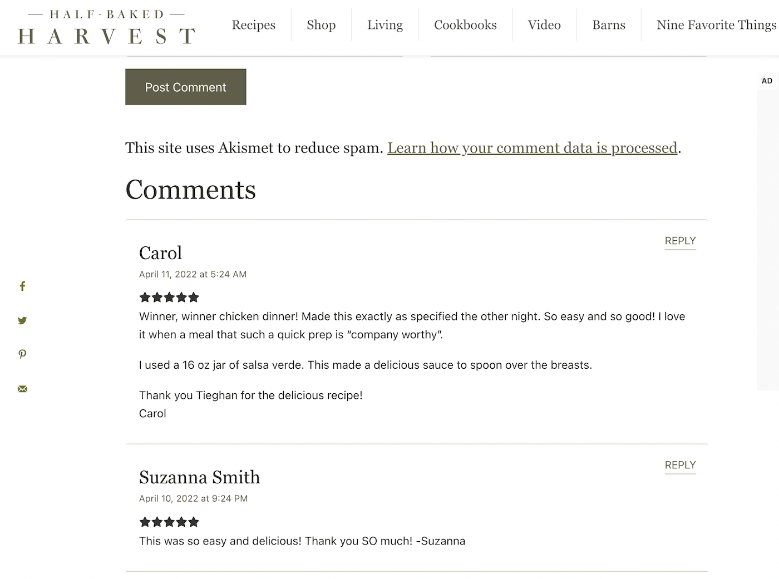
Task: Open the Barns page
Action: [609, 24]
